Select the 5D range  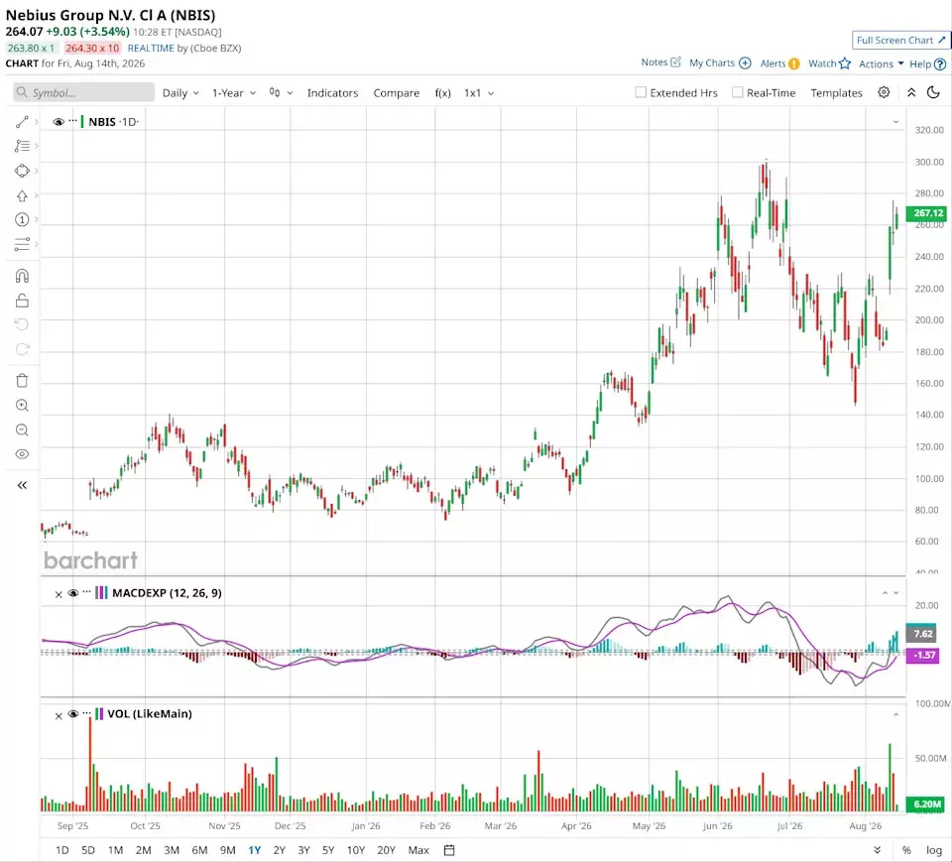(88, 850)
